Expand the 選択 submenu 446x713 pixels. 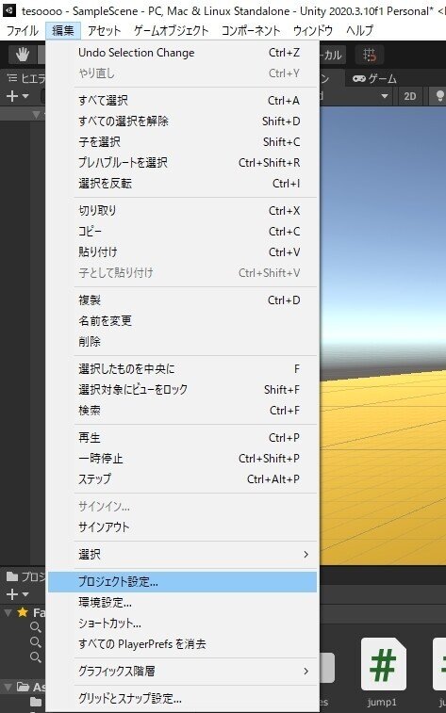coord(182,555)
